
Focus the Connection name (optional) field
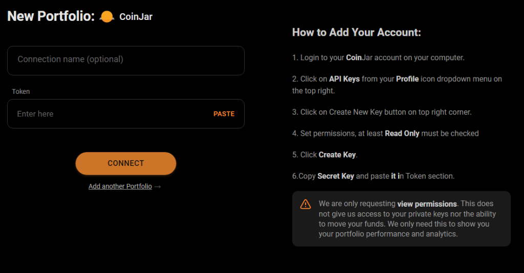(125, 60)
